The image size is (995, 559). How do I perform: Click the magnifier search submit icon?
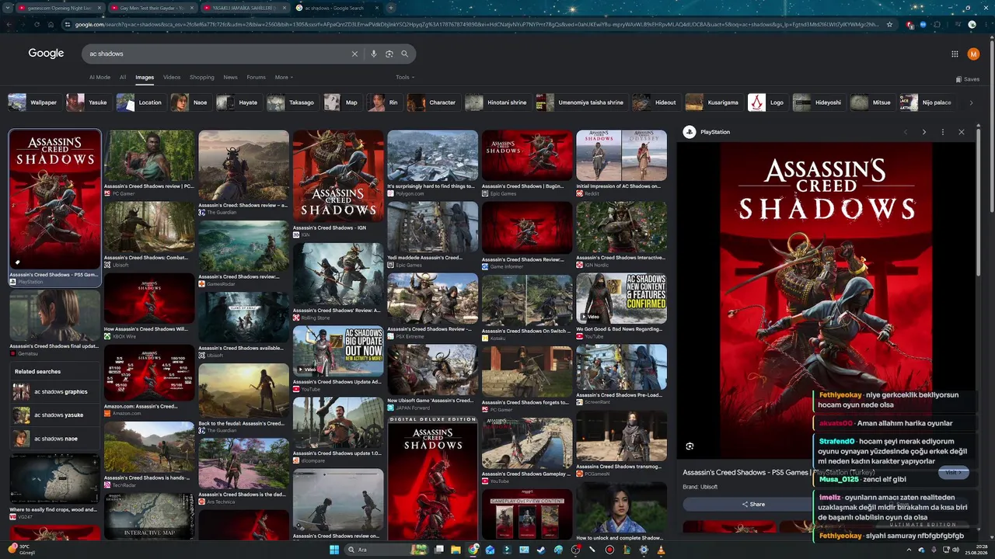coord(404,54)
